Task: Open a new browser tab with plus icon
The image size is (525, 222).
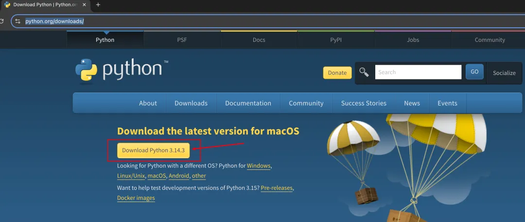Action: point(98,5)
